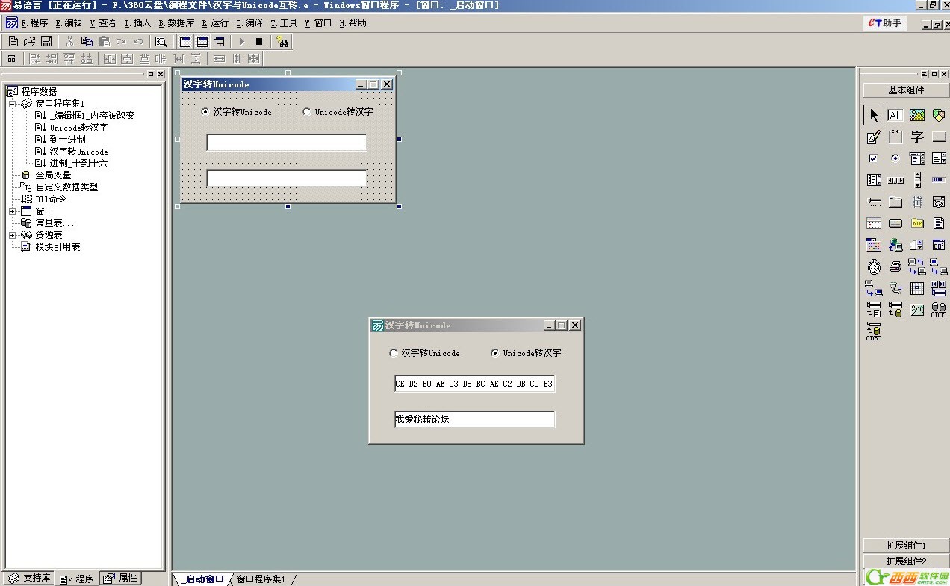
Task: Click the Paste toolbar icon
Action: (x=104, y=42)
